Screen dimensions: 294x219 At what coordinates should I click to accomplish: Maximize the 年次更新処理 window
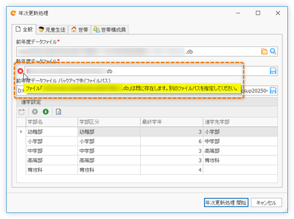[258, 13]
